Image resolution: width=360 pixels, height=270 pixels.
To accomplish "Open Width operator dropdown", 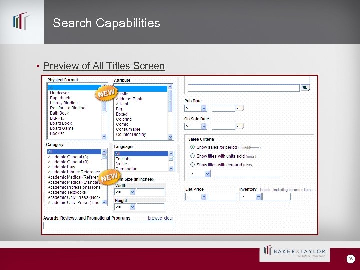I will 133,192.
